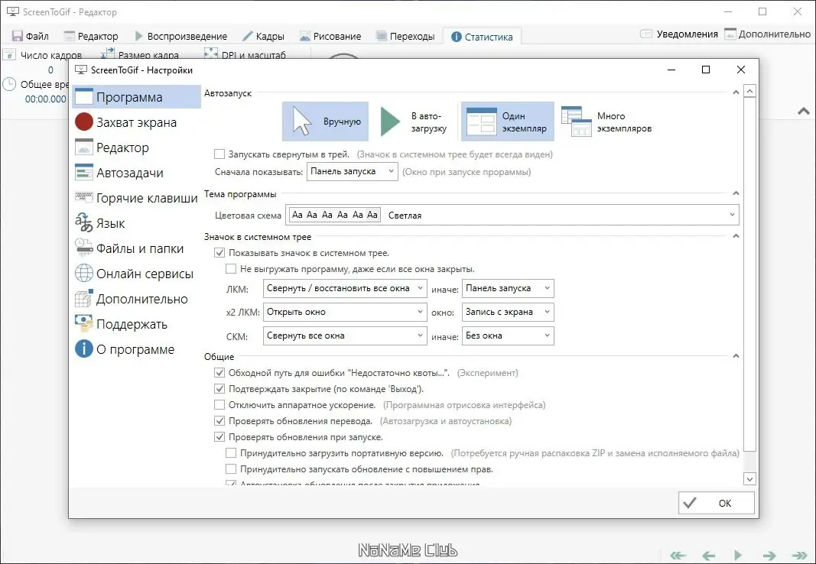Open иначе dropdown showing Без окна
816x564 pixels.
(x=508, y=335)
